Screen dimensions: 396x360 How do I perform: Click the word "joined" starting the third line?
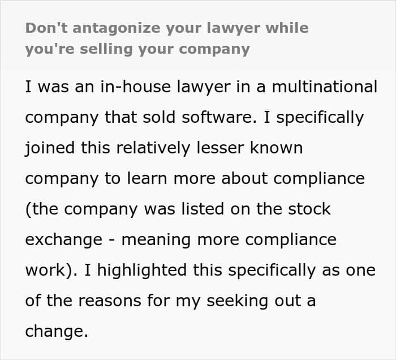(x=50, y=149)
